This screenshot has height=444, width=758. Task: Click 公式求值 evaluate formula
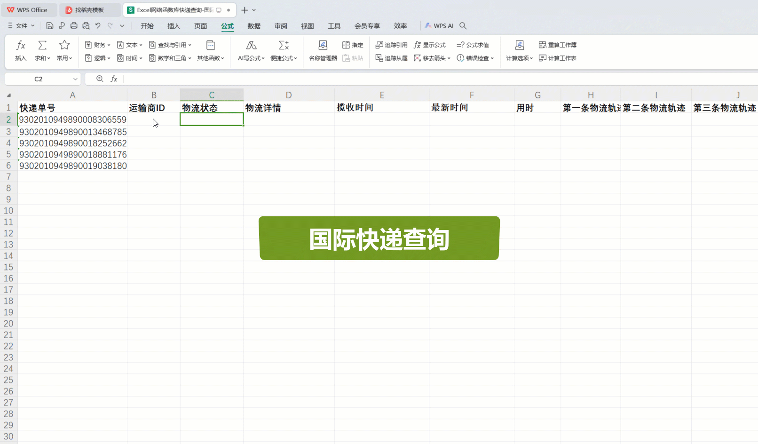473,45
